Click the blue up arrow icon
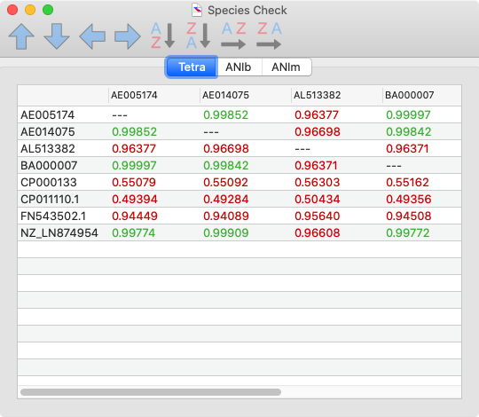This screenshot has width=479, height=417. point(21,36)
